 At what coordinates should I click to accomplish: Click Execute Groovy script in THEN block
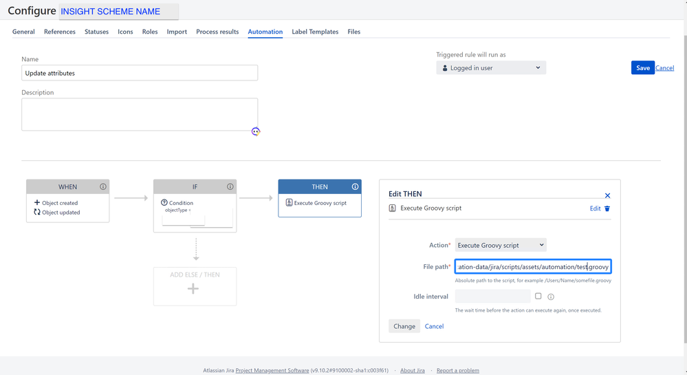320,202
